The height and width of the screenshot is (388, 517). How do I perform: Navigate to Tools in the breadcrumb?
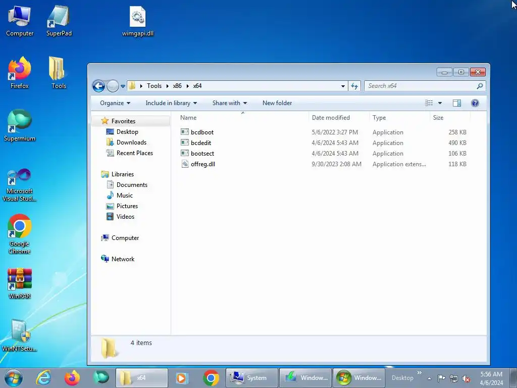[x=154, y=86]
